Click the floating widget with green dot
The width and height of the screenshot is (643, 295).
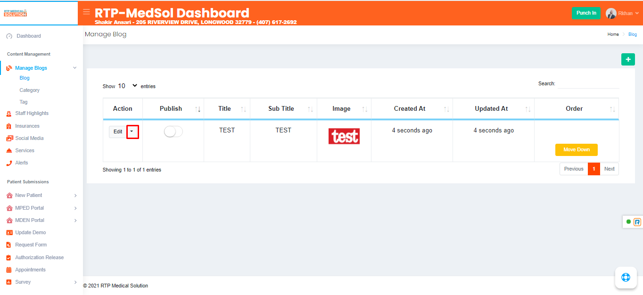click(633, 221)
